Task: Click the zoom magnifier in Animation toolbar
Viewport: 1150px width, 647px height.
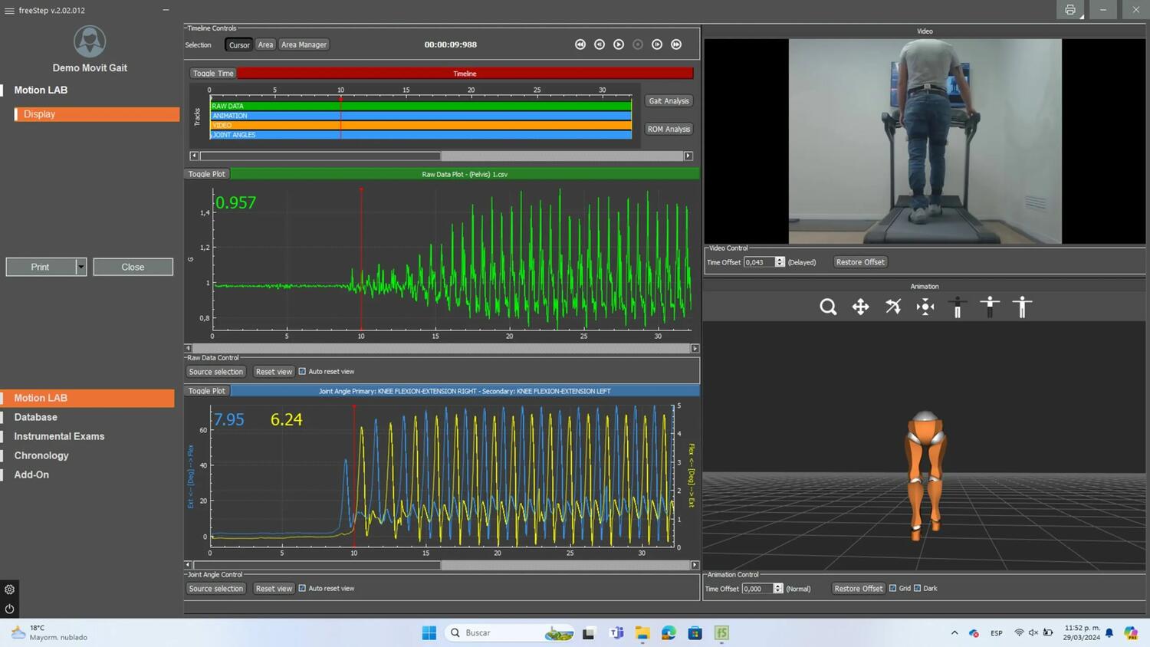Action: coord(828,307)
